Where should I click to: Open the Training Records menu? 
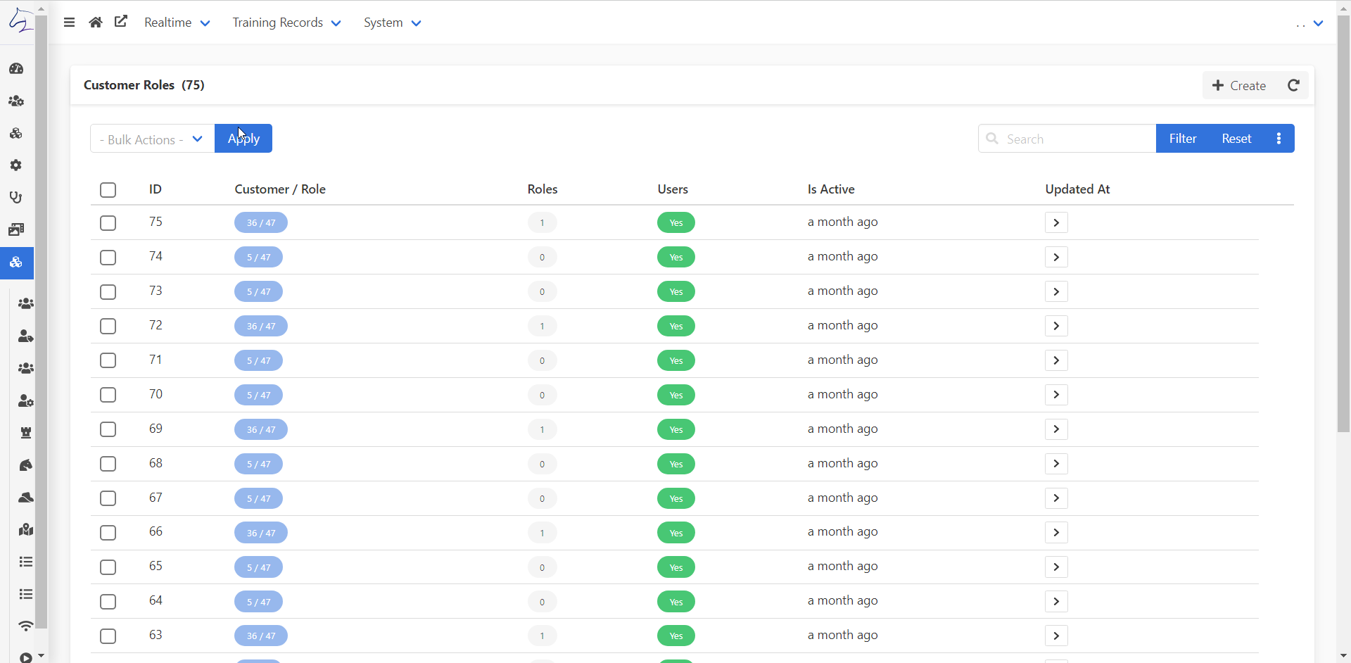[286, 22]
